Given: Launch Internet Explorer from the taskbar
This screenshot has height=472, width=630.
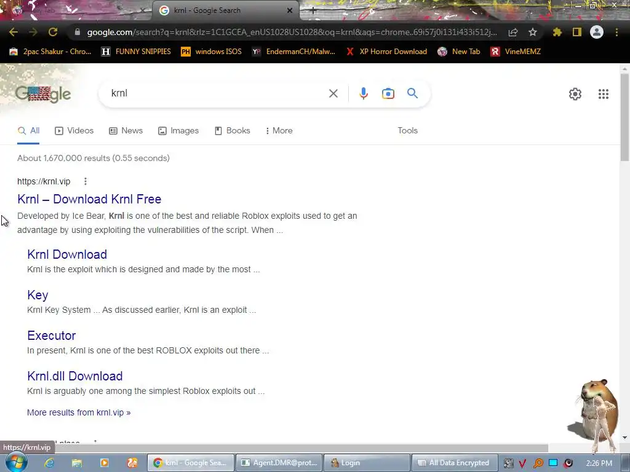Looking at the screenshot, I should click(49, 463).
